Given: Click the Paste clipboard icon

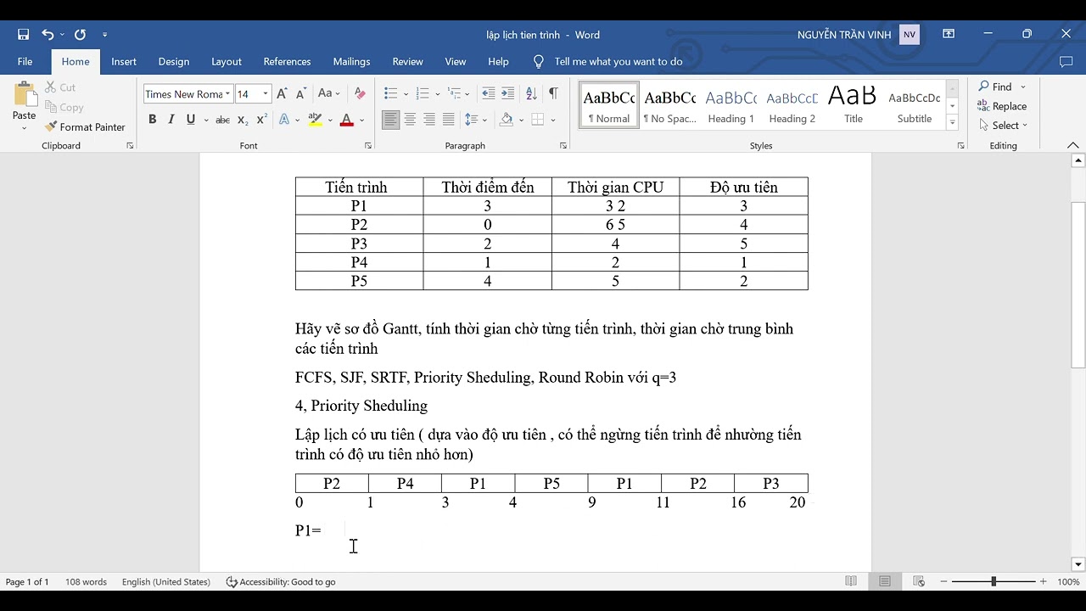Looking at the screenshot, I should [25, 95].
